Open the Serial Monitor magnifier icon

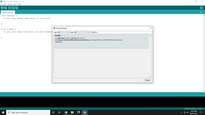(x=201, y=8)
